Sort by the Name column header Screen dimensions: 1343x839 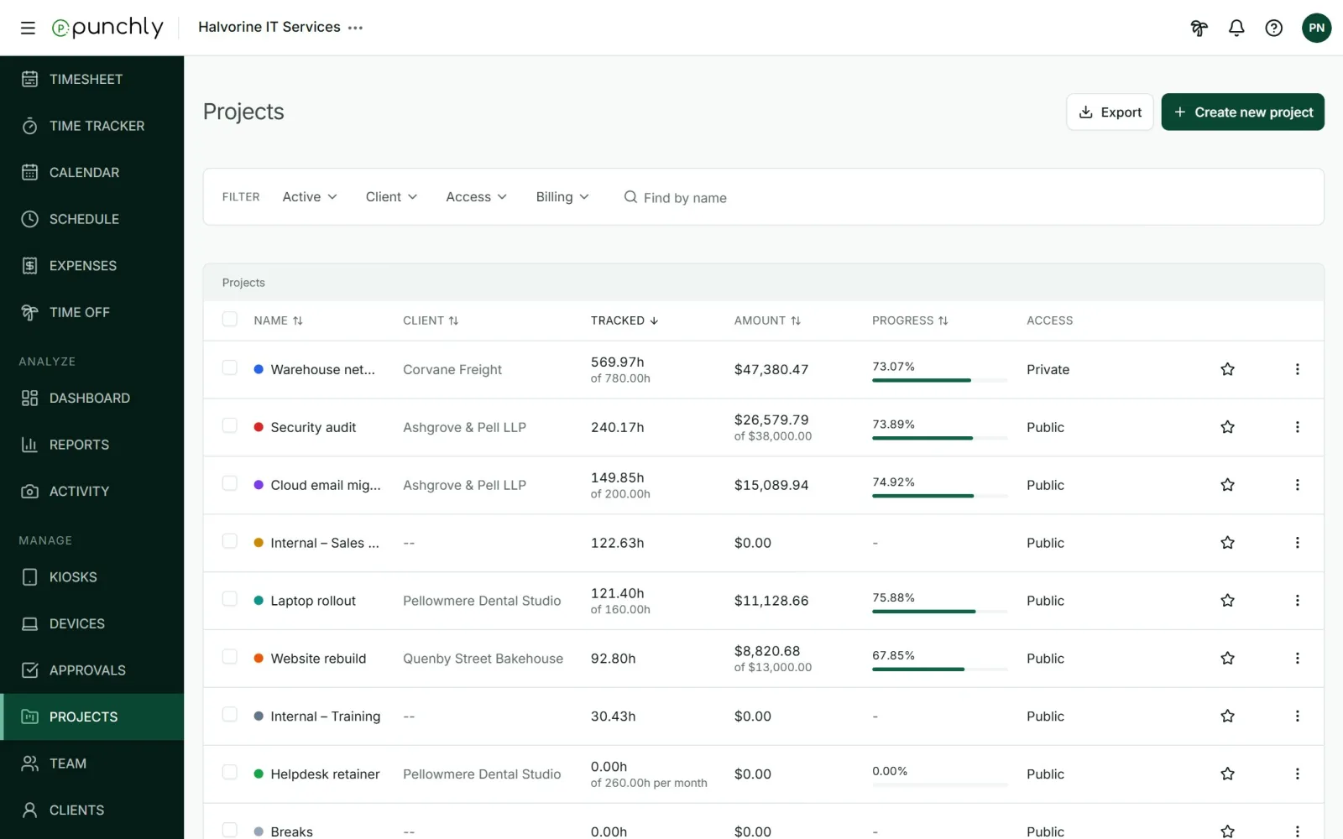tap(278, 320)
